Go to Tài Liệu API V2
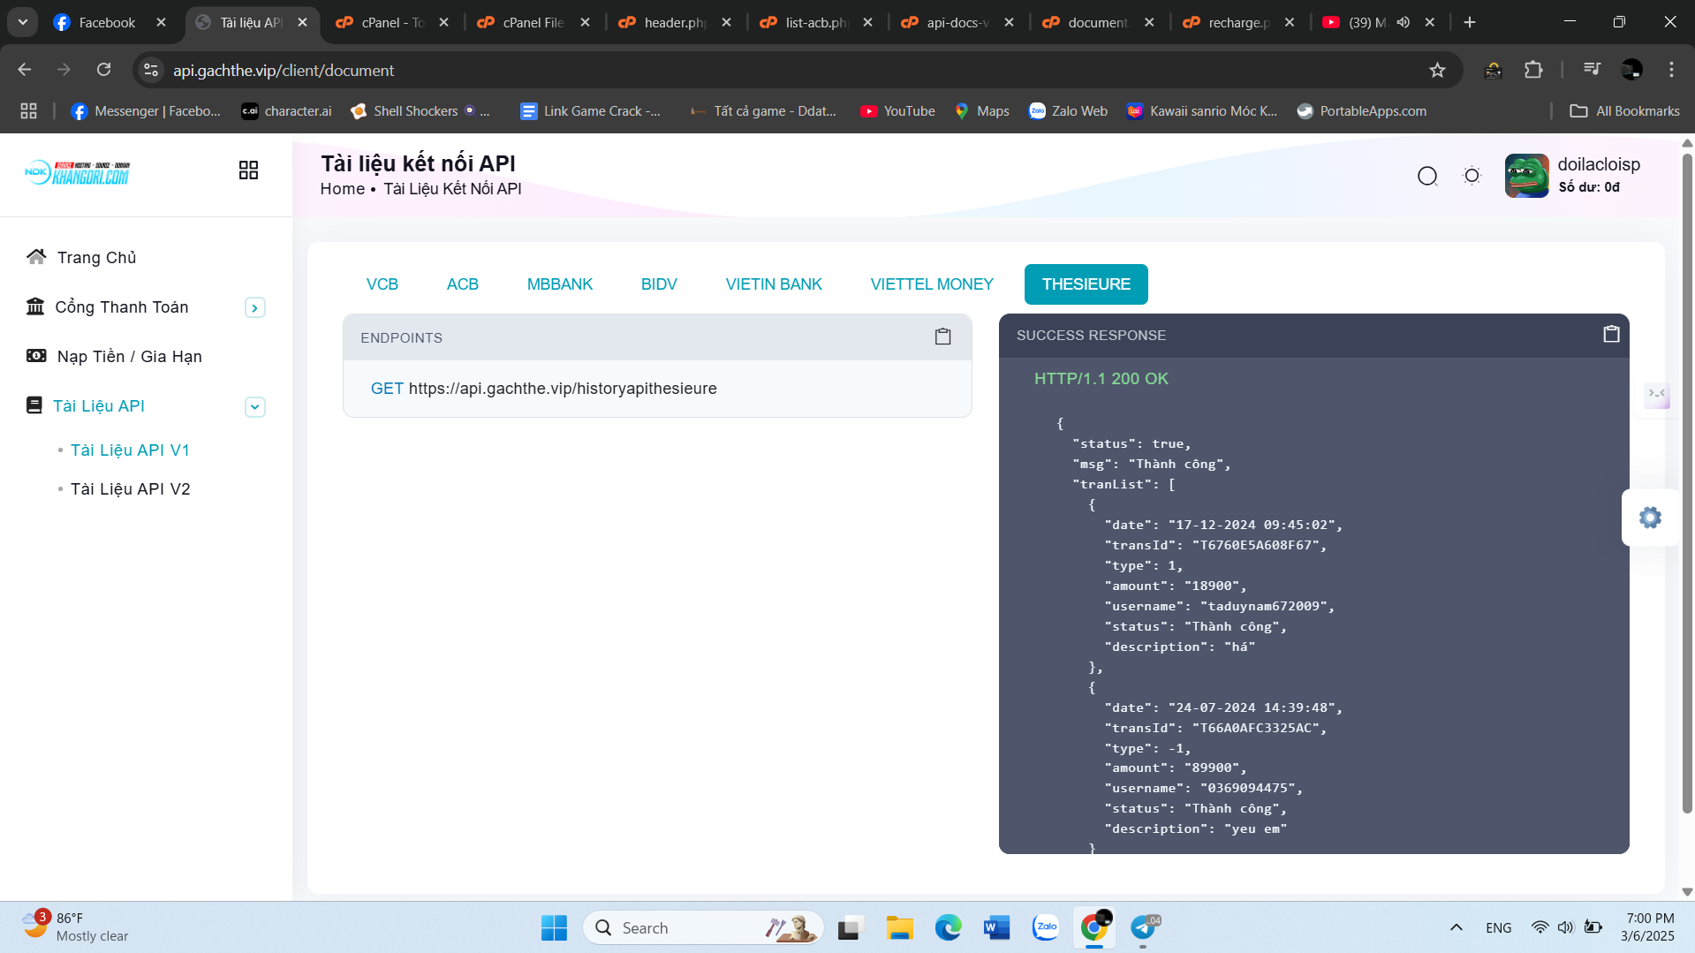Screen dimensions: 1695x953 point(130,489)
